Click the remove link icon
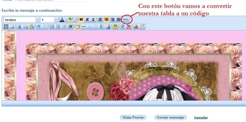The width and height of the screenshot is (246, 122). (x=96, y=27)
